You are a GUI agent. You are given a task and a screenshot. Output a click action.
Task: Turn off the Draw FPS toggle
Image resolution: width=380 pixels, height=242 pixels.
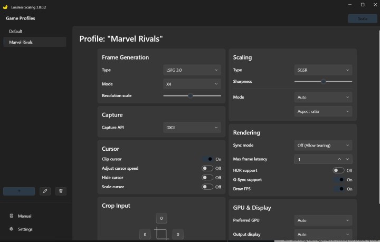pos(338,189)
